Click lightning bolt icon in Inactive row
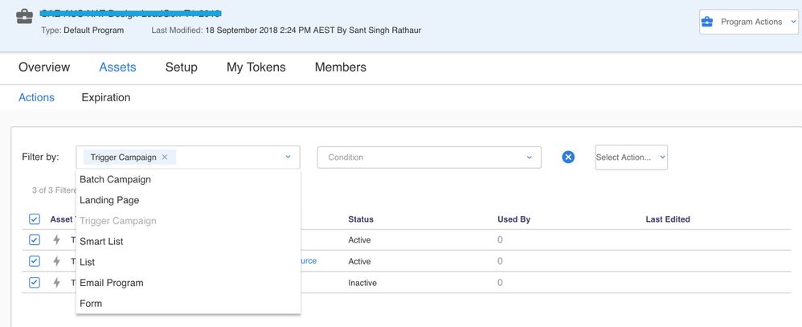This screenshot has width=802, height=327. [x=56, y=282]
